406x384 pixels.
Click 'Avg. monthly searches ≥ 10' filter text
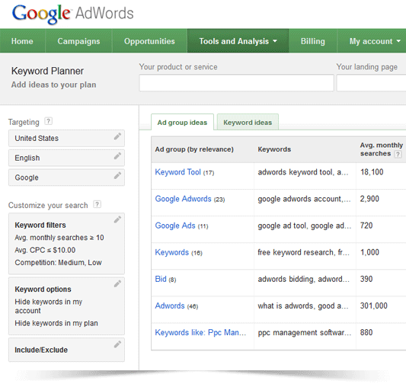pos(59,238)
